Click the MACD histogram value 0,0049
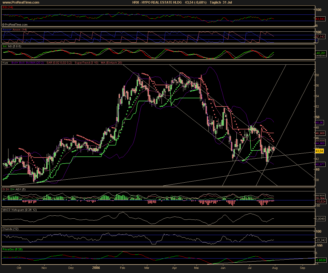The image size is (328, 273). 320,219
